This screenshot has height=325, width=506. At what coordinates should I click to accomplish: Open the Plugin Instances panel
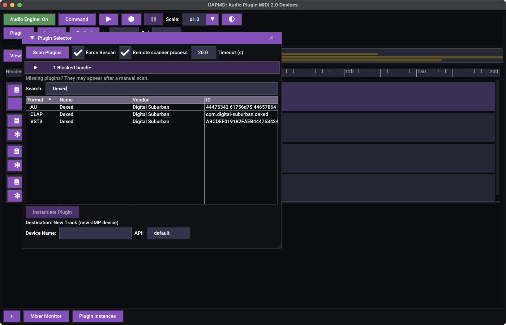[x=98, y=316]
